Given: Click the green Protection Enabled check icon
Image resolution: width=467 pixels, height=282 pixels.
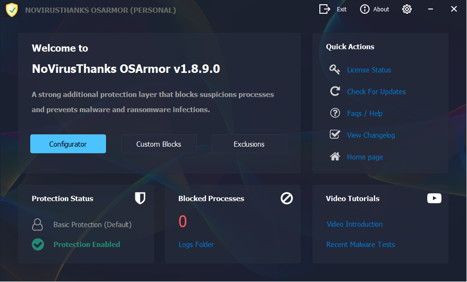Looking at the screenshot, I should [x=38, y=245].
